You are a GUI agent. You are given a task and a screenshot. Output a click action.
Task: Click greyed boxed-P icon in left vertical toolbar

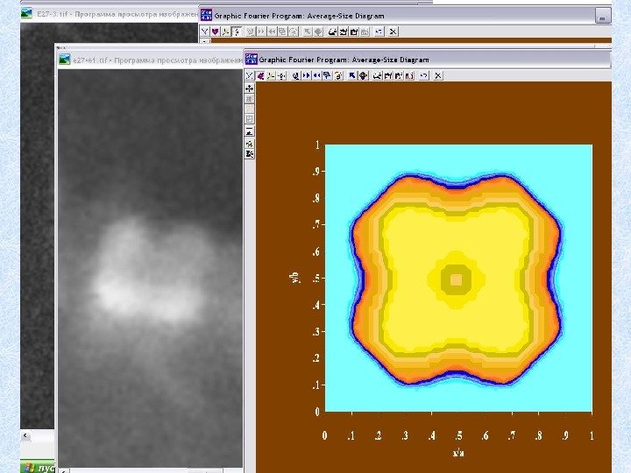250,118
